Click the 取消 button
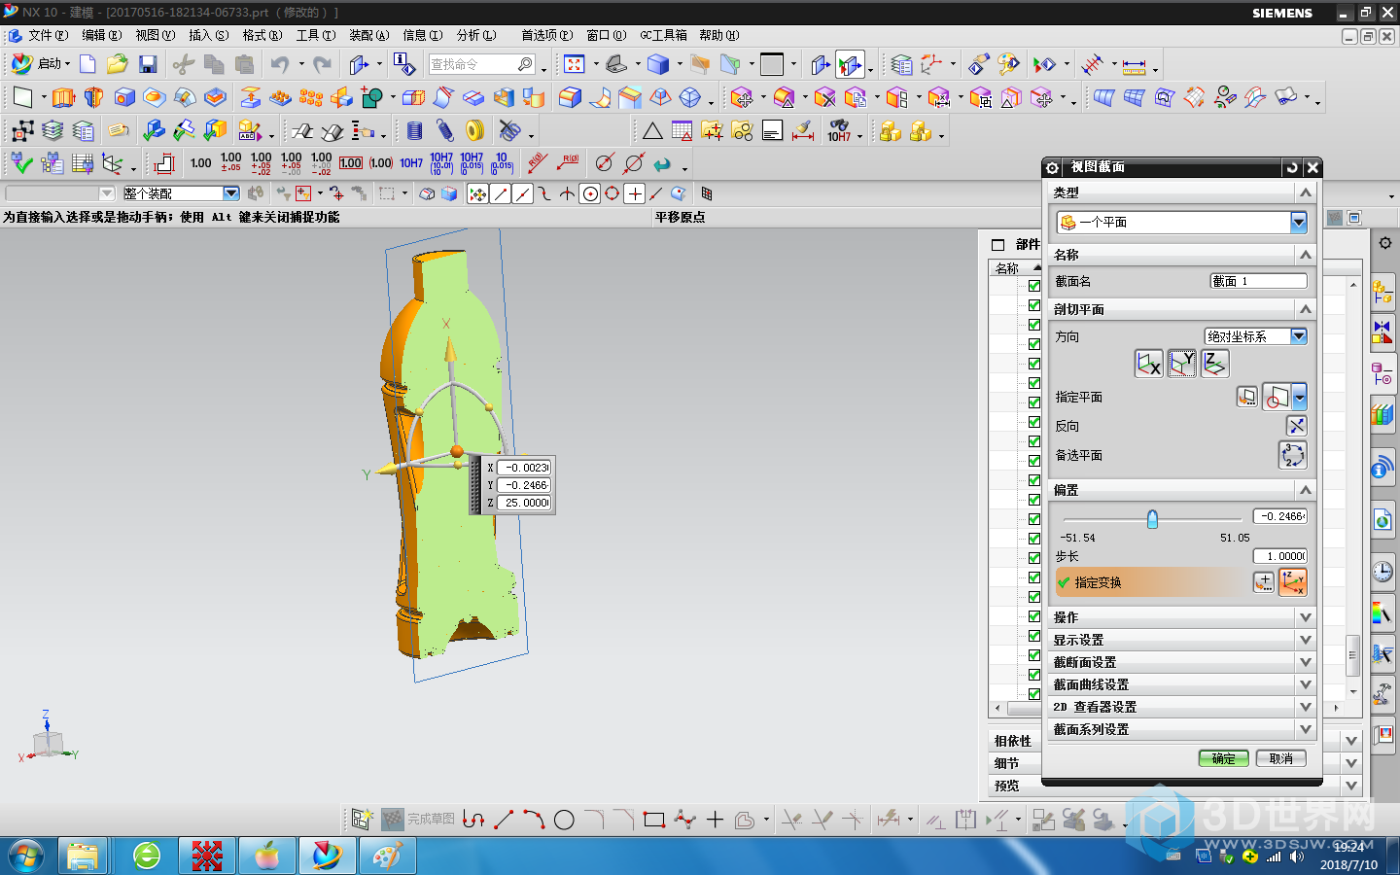The image size is (1400, 875). 1281,758
